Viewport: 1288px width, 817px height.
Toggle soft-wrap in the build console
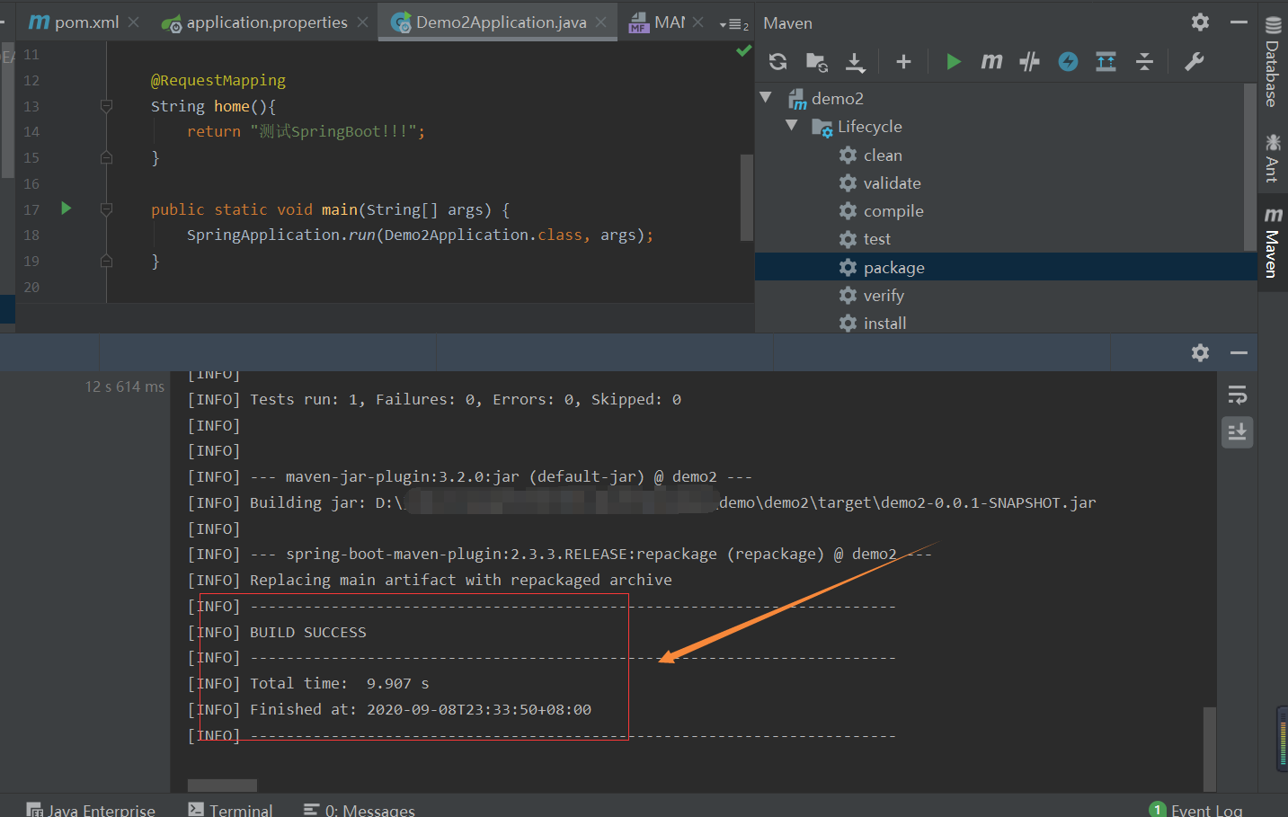click(x=1237, y=395)
